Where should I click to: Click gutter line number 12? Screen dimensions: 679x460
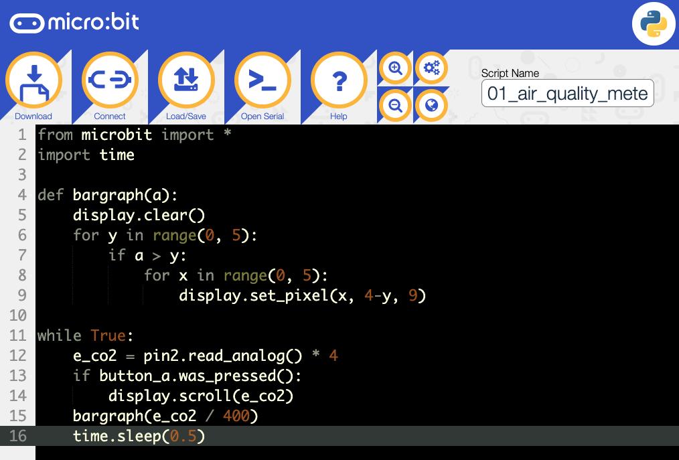[18, 356]
